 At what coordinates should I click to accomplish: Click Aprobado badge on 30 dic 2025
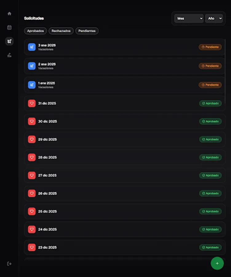[x=210, y=121]
